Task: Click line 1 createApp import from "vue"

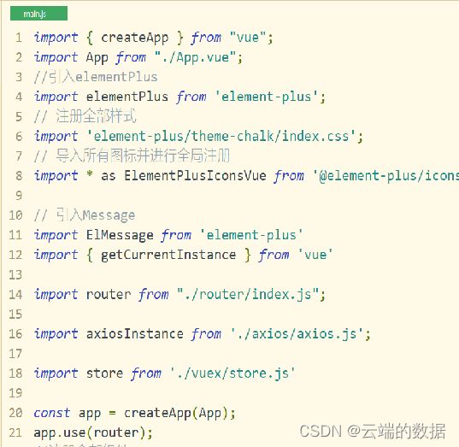Action: (x=154, y=38)
